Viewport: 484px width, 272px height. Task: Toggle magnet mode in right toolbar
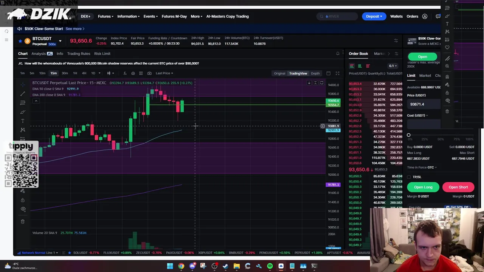tap(447, 76)
